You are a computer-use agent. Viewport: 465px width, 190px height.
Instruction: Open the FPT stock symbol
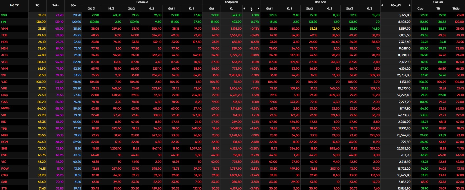(x=4, y=22)
